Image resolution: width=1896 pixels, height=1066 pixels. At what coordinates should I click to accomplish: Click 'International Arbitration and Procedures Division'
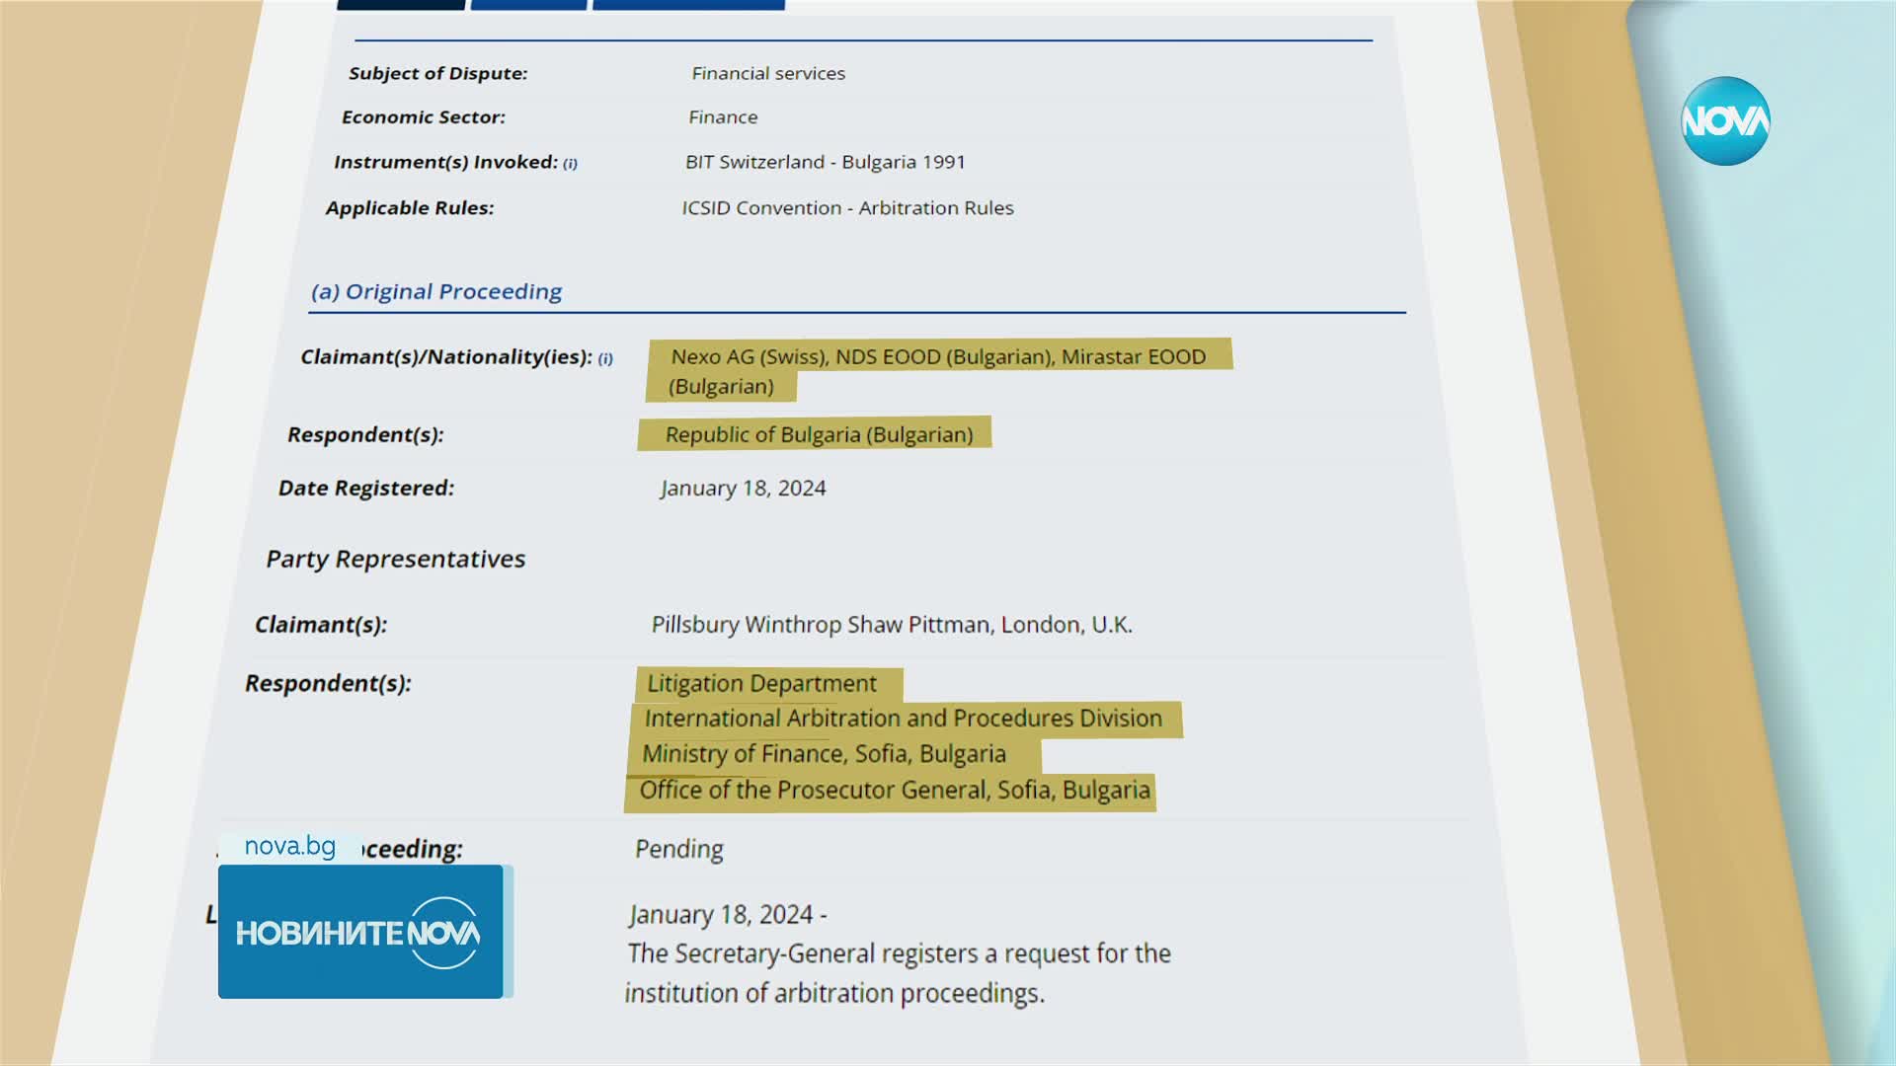[903, 718]
